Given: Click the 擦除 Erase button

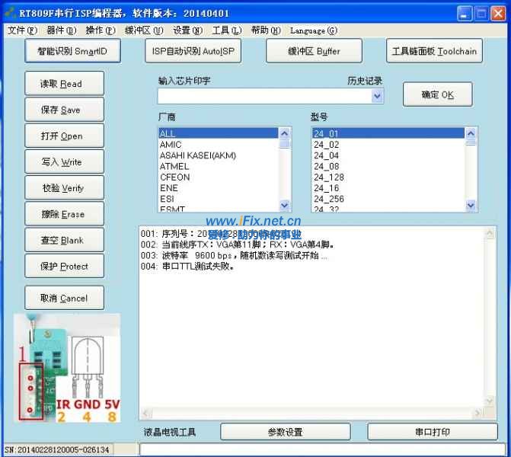Looking at the screenshot, I should click(x=65, y=214).
